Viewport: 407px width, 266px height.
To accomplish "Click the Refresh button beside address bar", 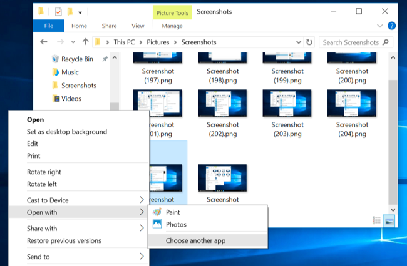I will 309,42.
